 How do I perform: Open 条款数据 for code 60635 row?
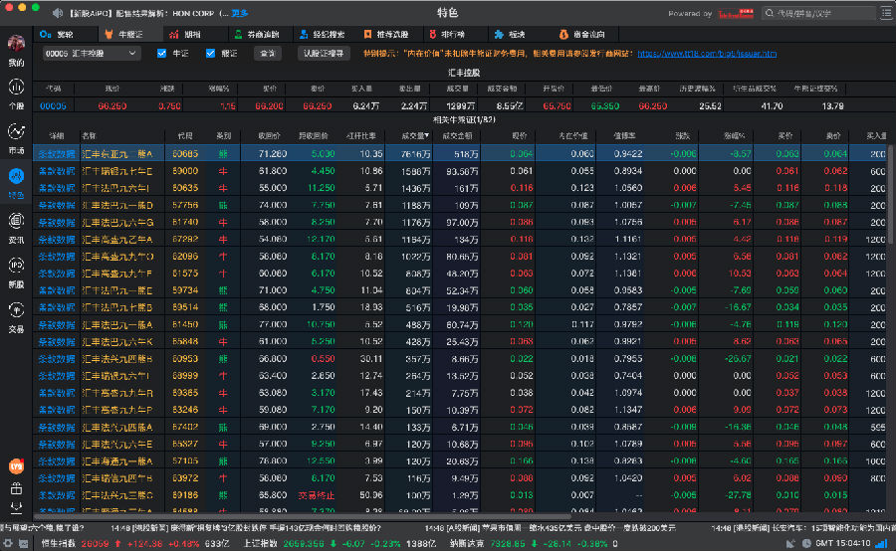[56, 188]
